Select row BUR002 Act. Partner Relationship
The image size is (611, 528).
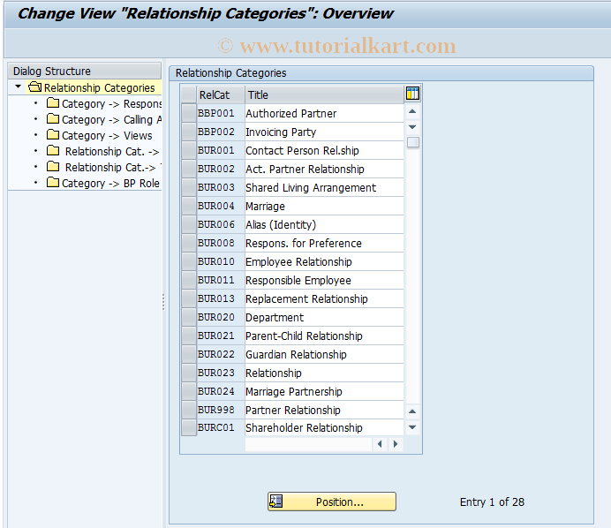click(189, 170)
